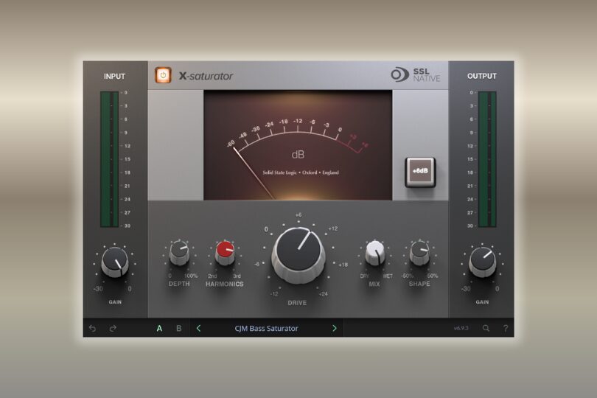The width and height of the screenshot is (597, 398).
Task: Enable the +6dB headroom button
Action: (x=420, y=173)
